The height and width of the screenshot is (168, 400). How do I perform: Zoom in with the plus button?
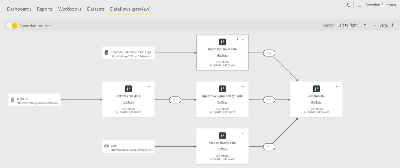point(392,25)
